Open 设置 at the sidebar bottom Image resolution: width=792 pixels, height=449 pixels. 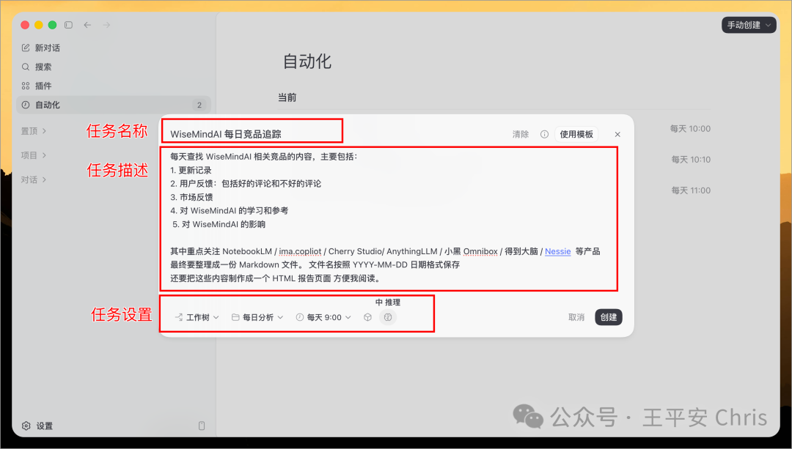(37, 426)
